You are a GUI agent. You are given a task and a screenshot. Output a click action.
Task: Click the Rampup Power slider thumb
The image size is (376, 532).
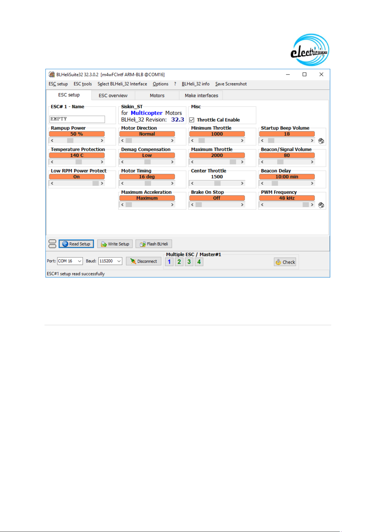point(70,140)
